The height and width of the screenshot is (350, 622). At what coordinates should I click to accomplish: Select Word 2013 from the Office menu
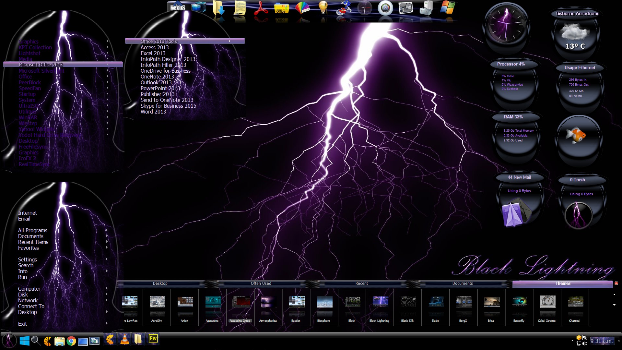153,112
